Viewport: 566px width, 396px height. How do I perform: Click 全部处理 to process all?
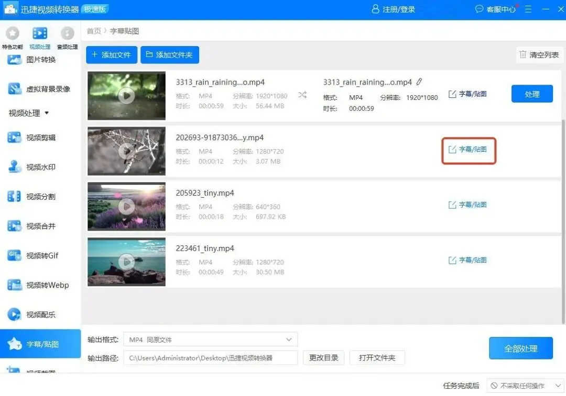coord(521,348)
